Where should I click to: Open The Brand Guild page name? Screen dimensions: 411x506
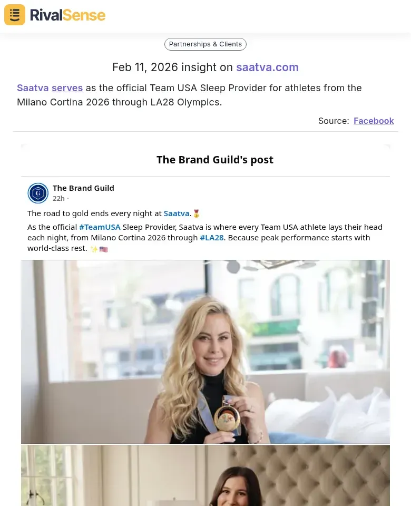point(83,188)
